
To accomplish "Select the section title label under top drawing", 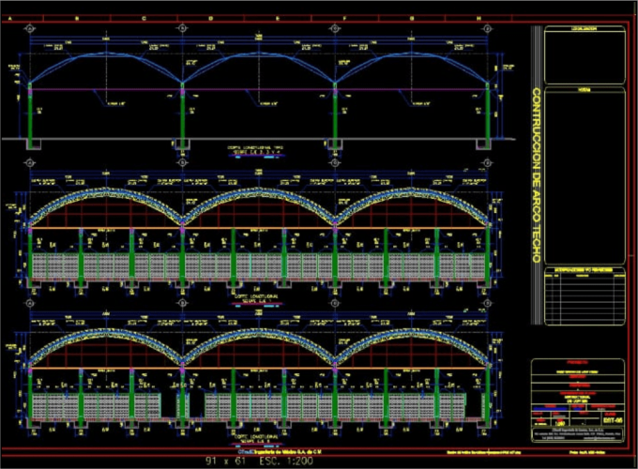I will pyautogui.click(x=247, y=151).
